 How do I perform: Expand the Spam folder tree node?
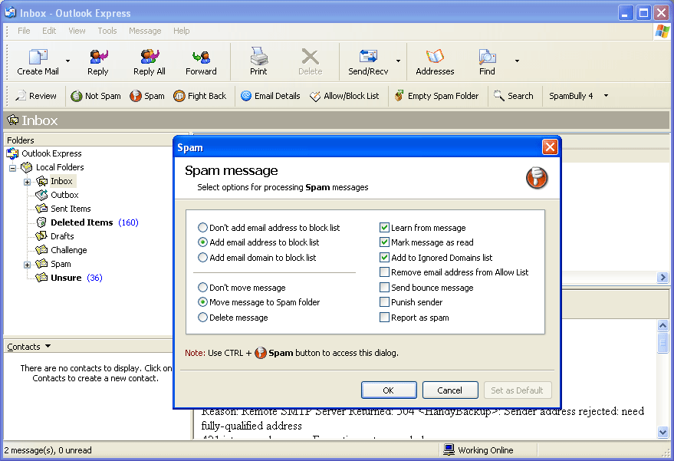pos(27,265)
